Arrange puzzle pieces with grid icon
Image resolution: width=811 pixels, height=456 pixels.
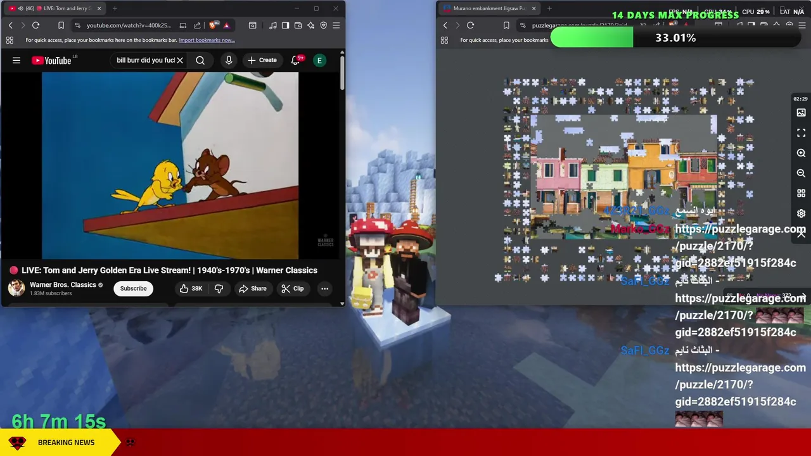click(x=801, y=193)
